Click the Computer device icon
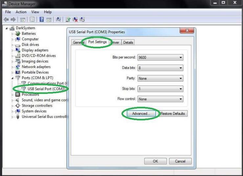Viewport: 243px width, 176px height. coord(18,39)
